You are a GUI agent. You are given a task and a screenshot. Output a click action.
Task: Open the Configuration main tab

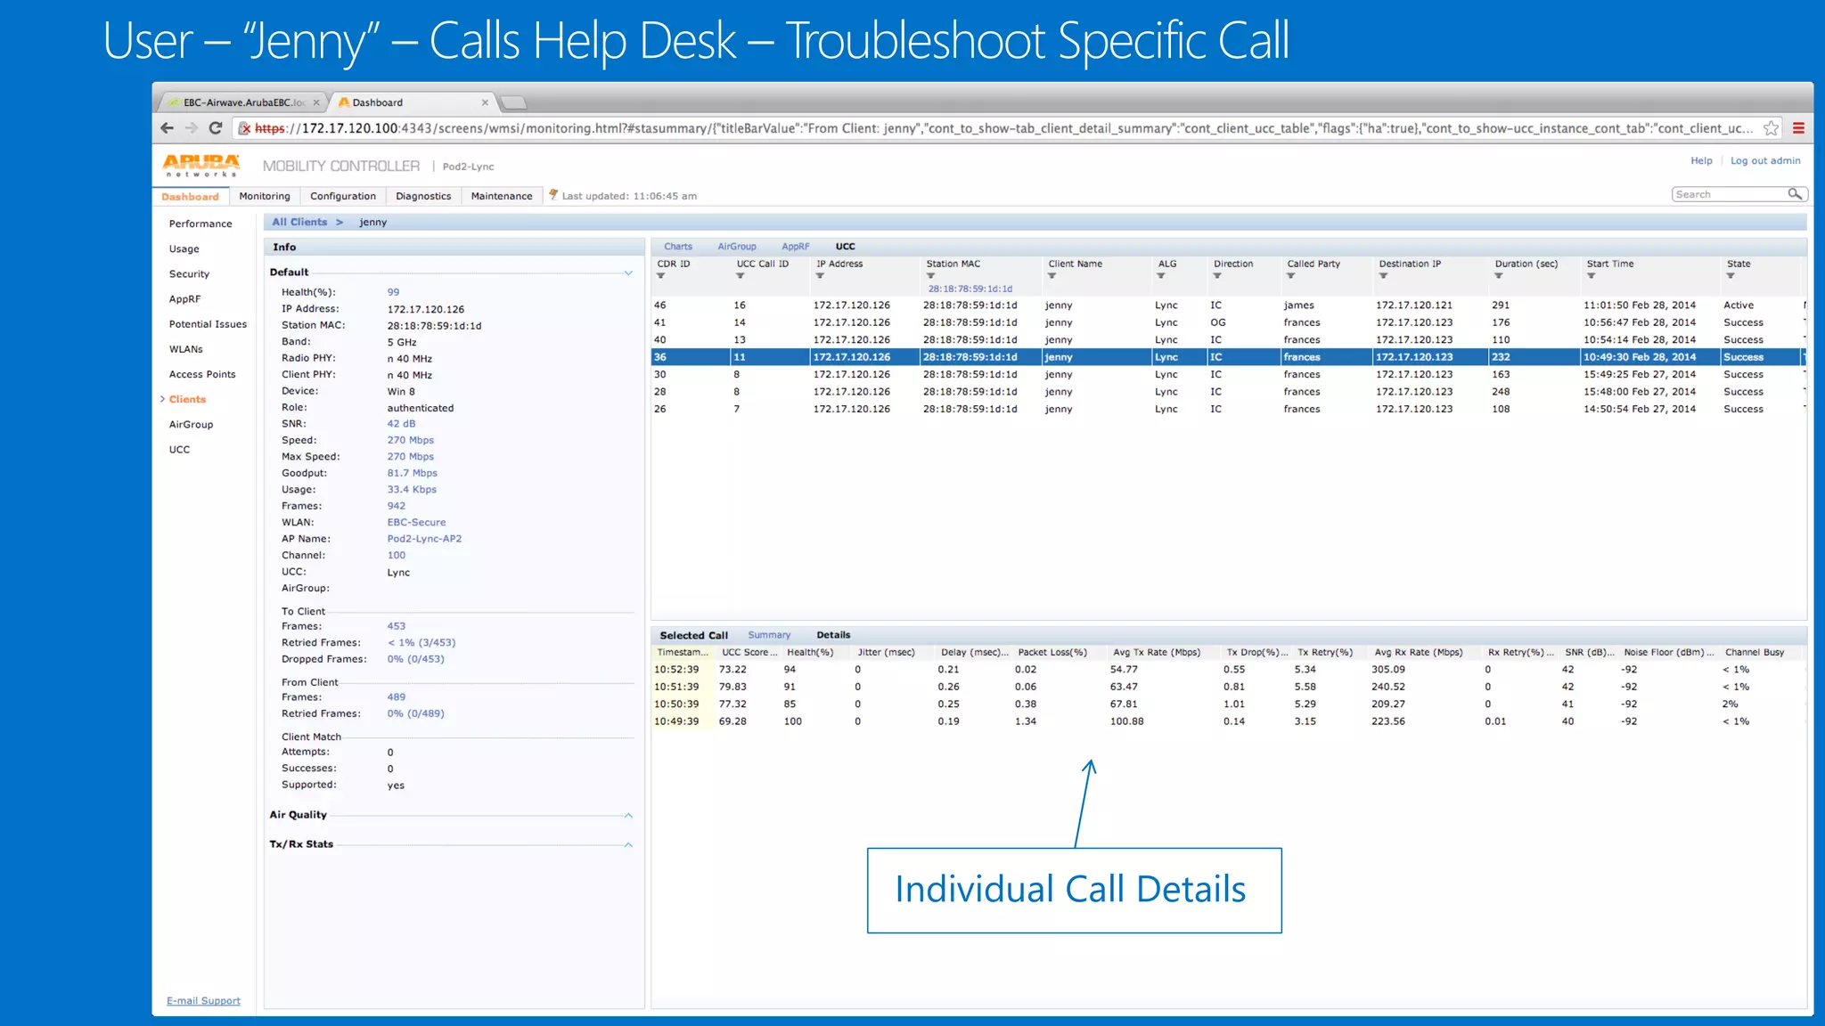pos(343,196)
